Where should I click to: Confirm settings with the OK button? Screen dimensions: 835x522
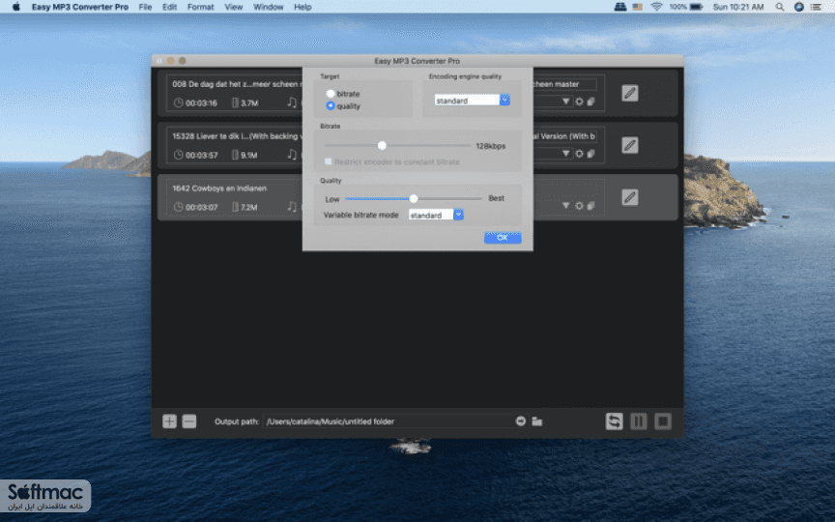503,238
